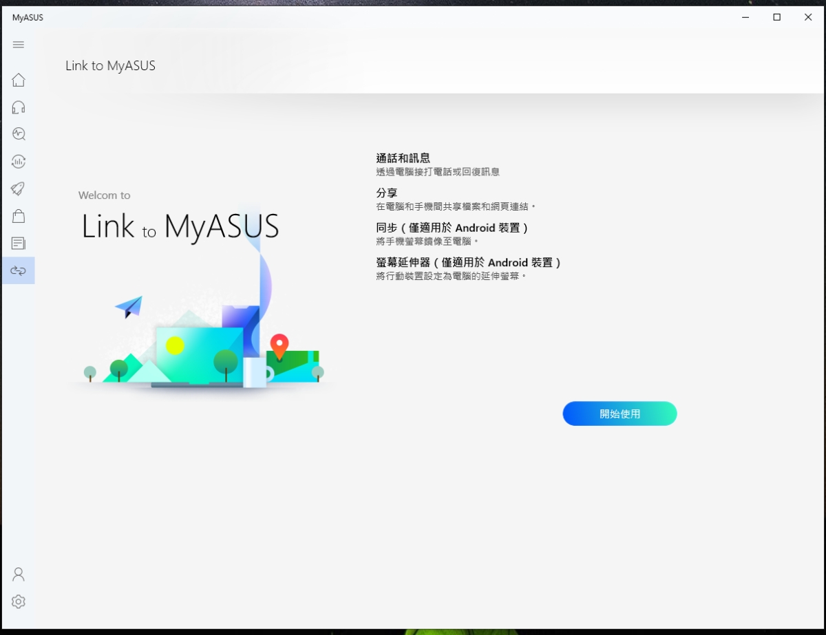This screenshot has height=635, width=826.
Task: Minimize the MyASUS window
Action: [745, 17]
